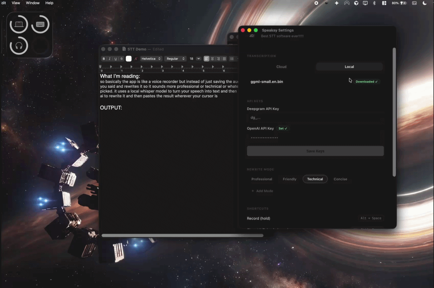Open the bulleted list menu in the toolbar
This screenshot has height=288, width=434.
tap(233, 59)
